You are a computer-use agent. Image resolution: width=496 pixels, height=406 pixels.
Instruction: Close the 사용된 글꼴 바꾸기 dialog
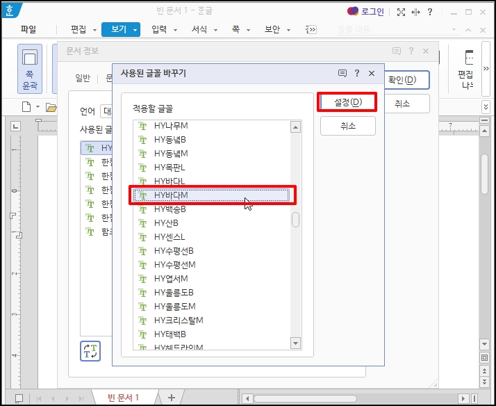(372, 74)
